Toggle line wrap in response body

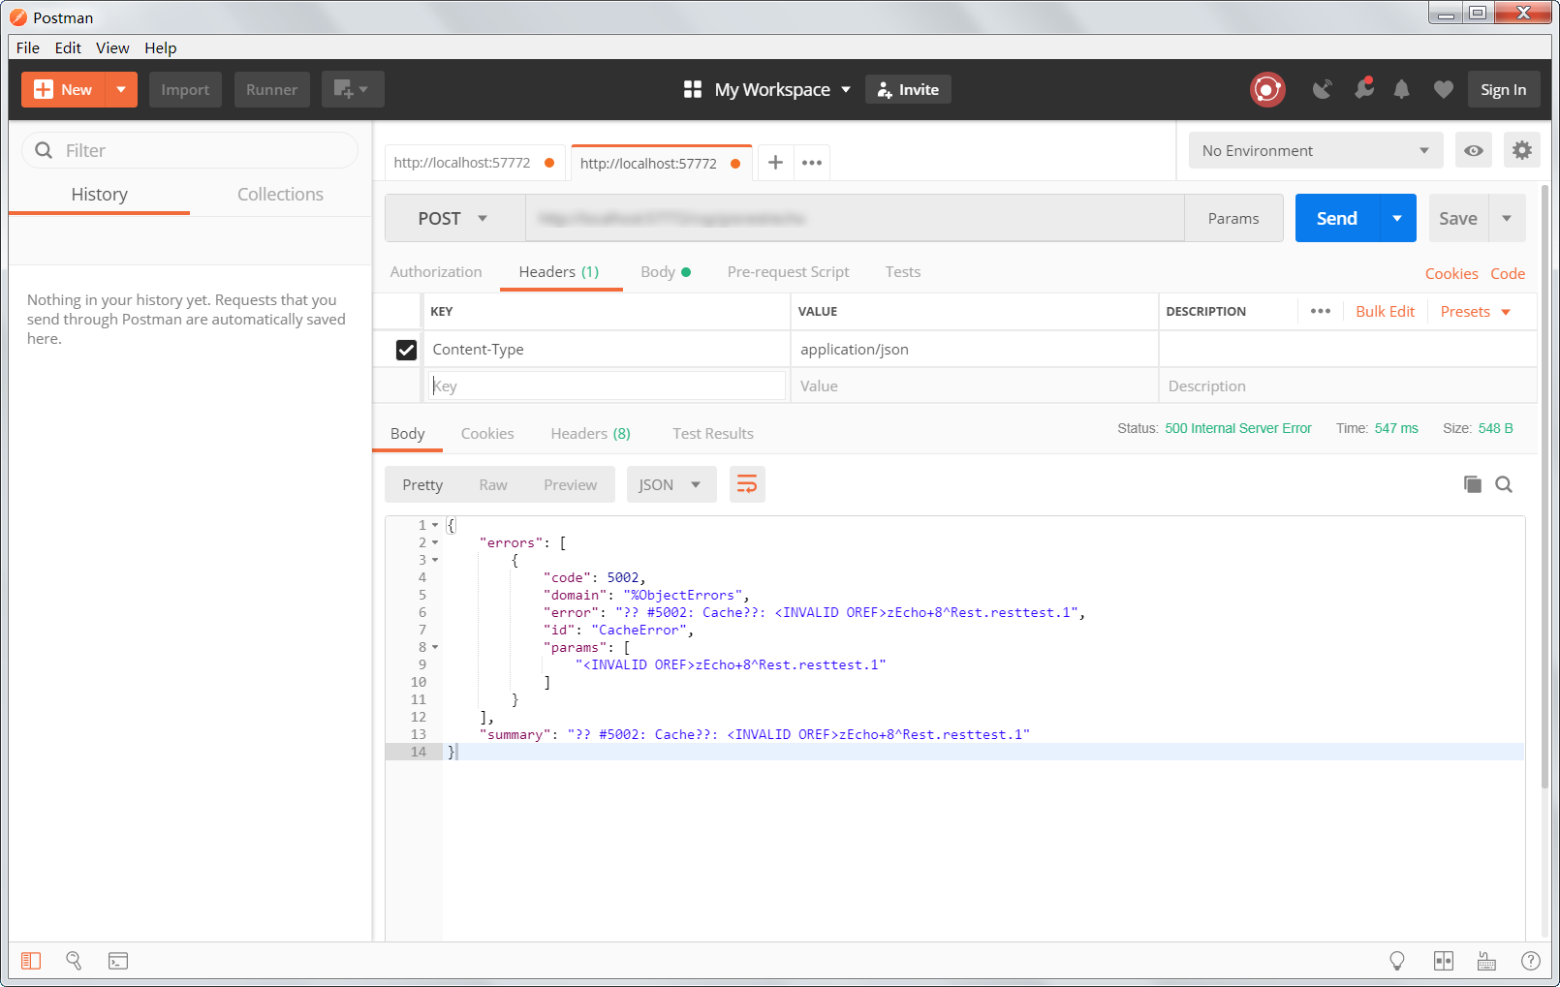747,484
